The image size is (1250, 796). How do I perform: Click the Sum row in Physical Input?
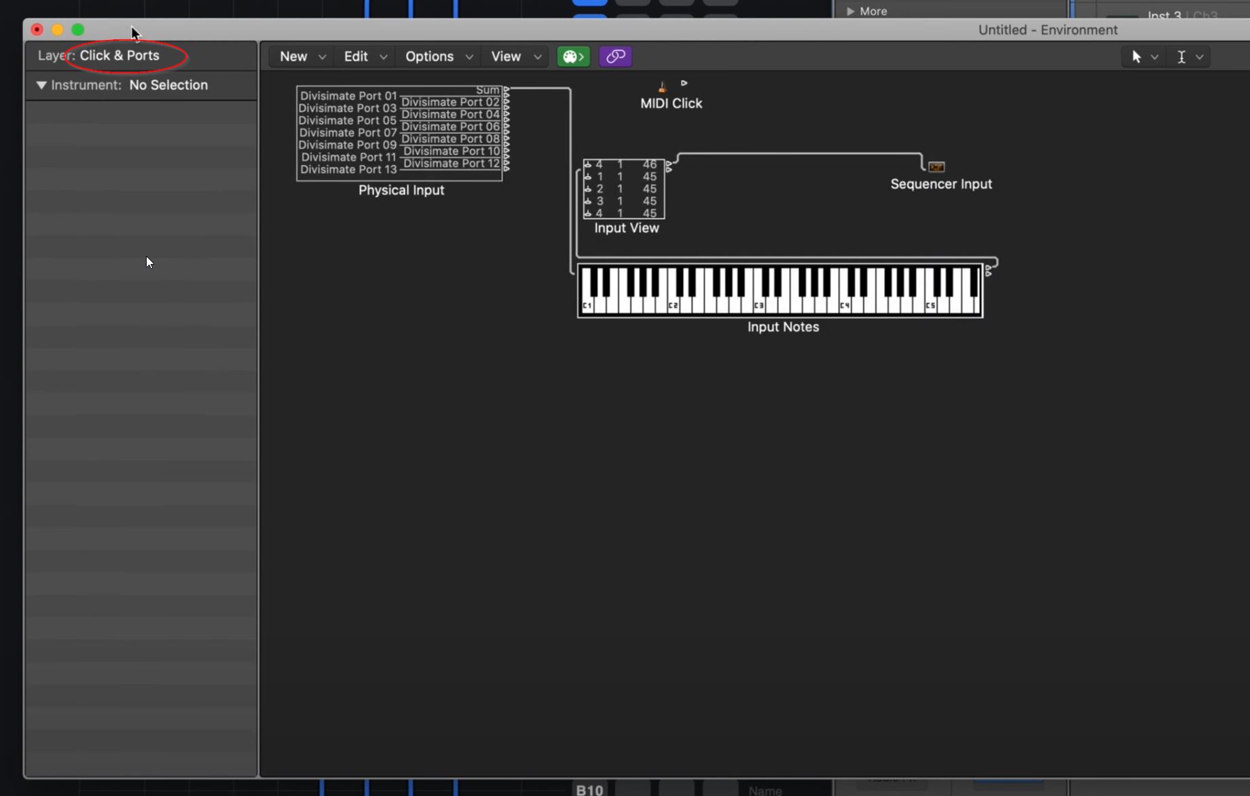pyautogui.click(x=488, y=90)
